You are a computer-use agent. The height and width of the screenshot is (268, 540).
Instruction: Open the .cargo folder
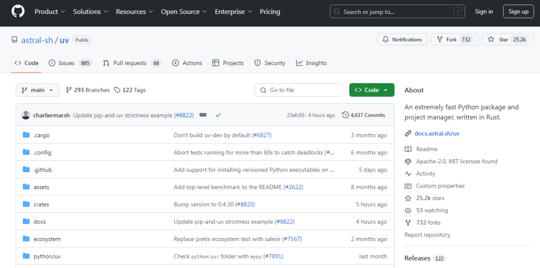pos(41,135)
